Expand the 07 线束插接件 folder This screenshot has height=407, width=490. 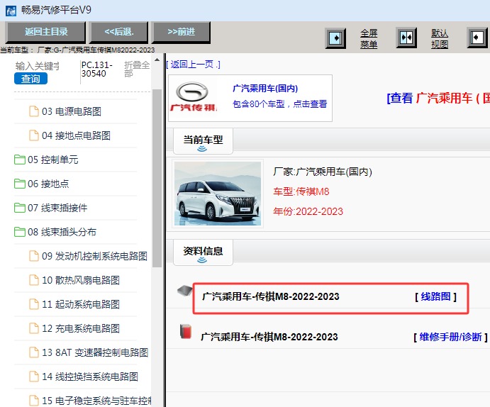coord(57,208)
